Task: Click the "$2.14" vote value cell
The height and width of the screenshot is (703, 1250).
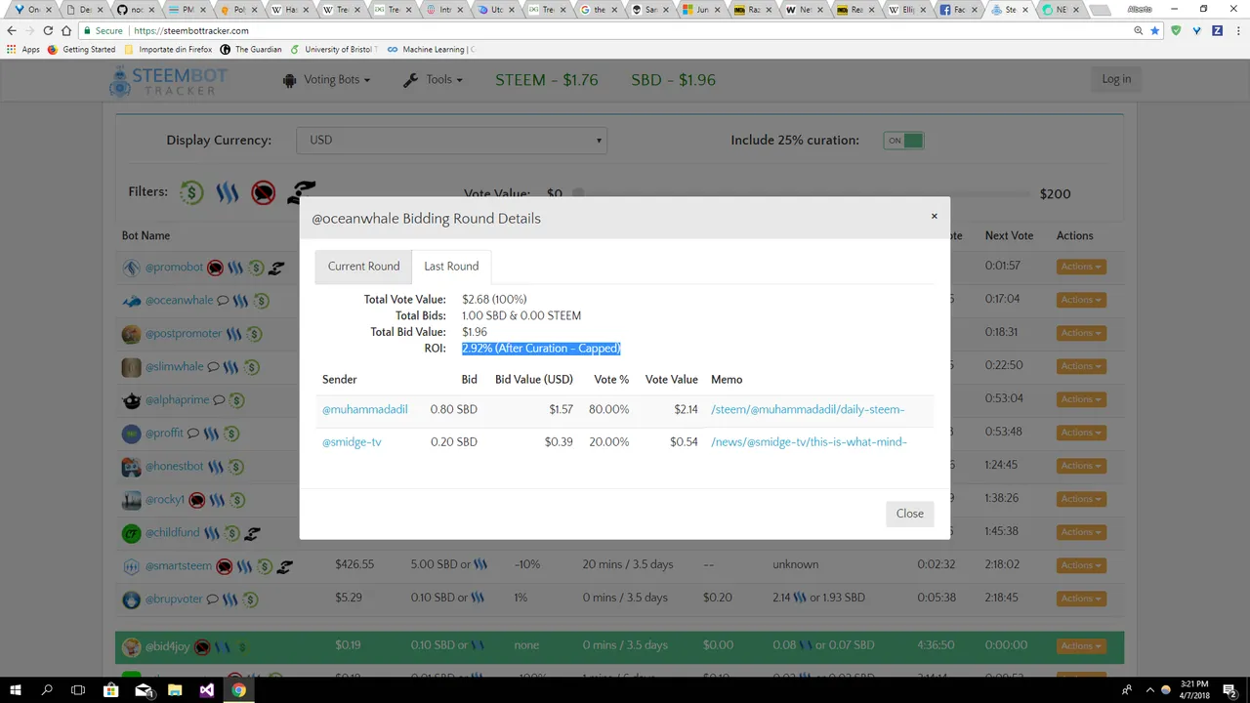Action: (x=686, y=410)
